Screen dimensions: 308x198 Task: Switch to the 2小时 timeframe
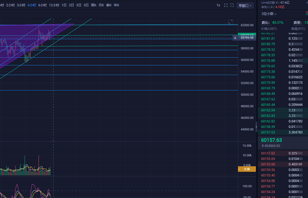click(10, 5)
